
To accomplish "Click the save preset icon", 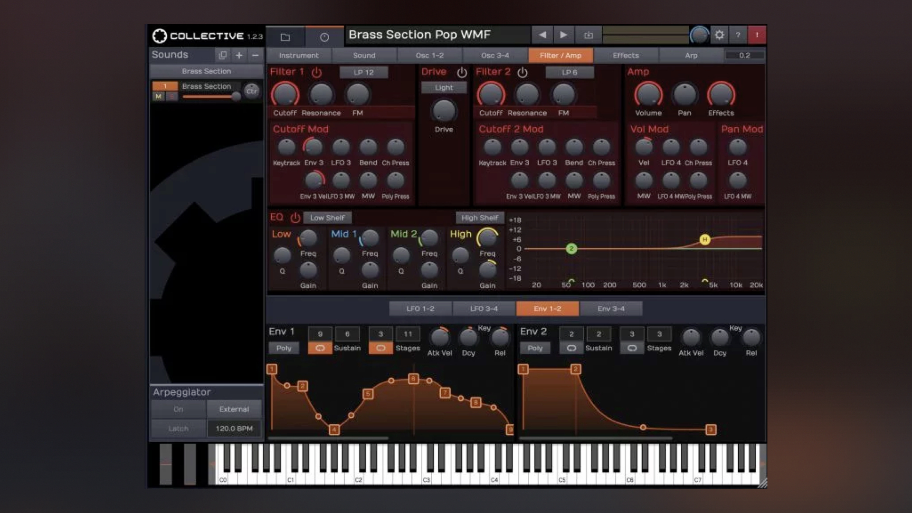I will (x=589, y=35).
